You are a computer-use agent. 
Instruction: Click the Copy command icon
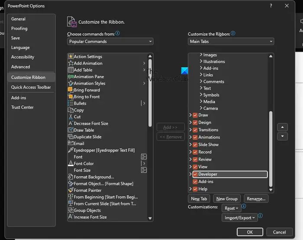click(71, 110)
